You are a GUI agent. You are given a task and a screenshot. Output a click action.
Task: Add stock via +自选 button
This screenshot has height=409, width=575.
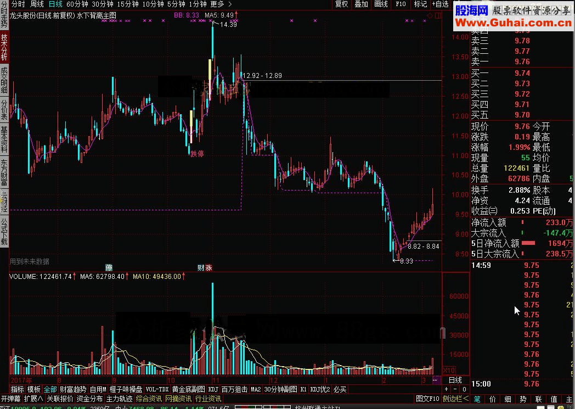[x=441, y=4]
